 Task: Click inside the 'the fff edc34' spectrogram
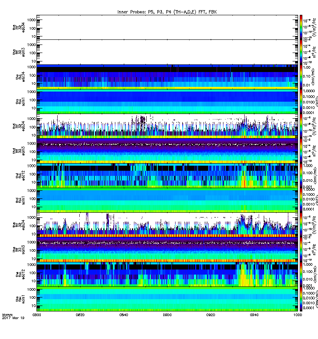[x=167, y=225]
